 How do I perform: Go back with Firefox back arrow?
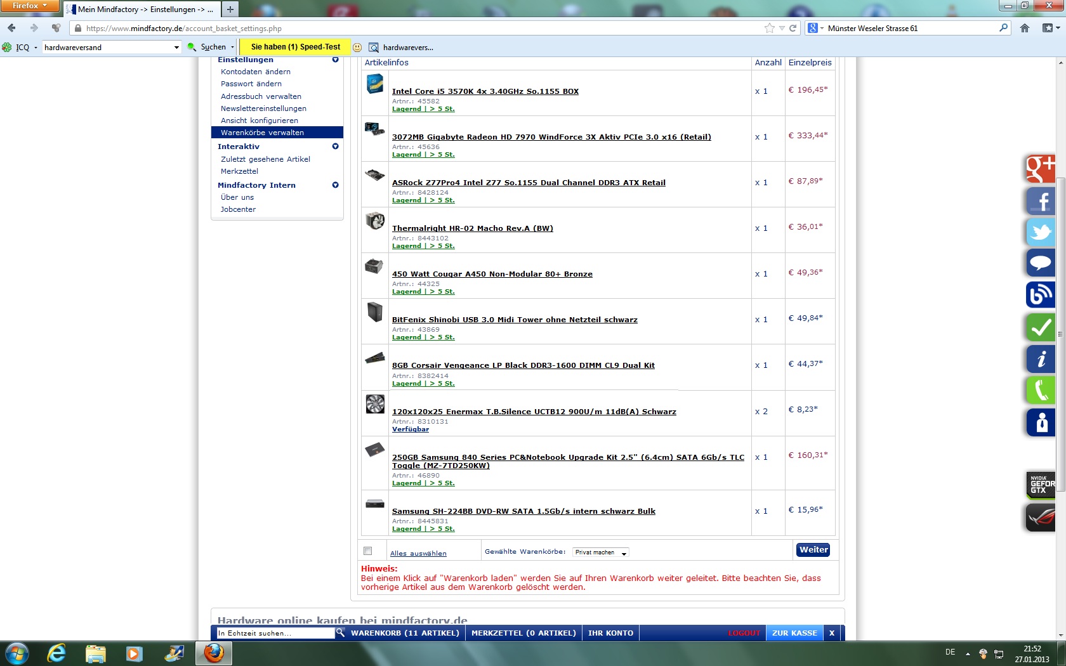[11, 28]
